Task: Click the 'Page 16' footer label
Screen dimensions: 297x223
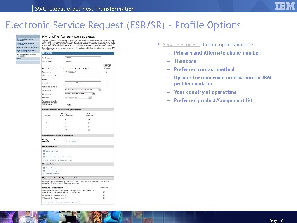Action: pyautogui.click(x=276, y=221)
